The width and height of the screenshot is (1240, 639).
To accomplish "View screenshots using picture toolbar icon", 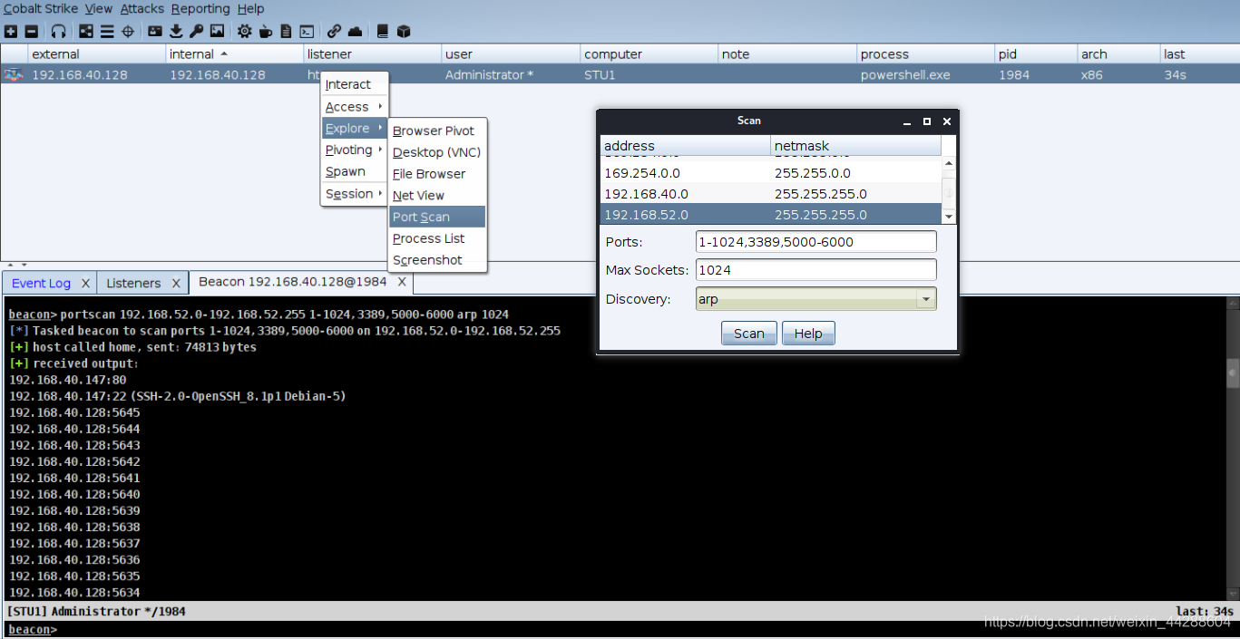I will coord(217,31).
